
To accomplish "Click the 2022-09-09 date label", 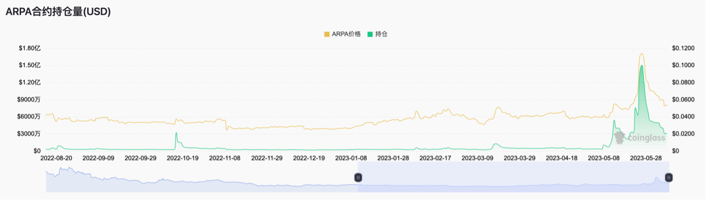I will [x=98, y=158].
